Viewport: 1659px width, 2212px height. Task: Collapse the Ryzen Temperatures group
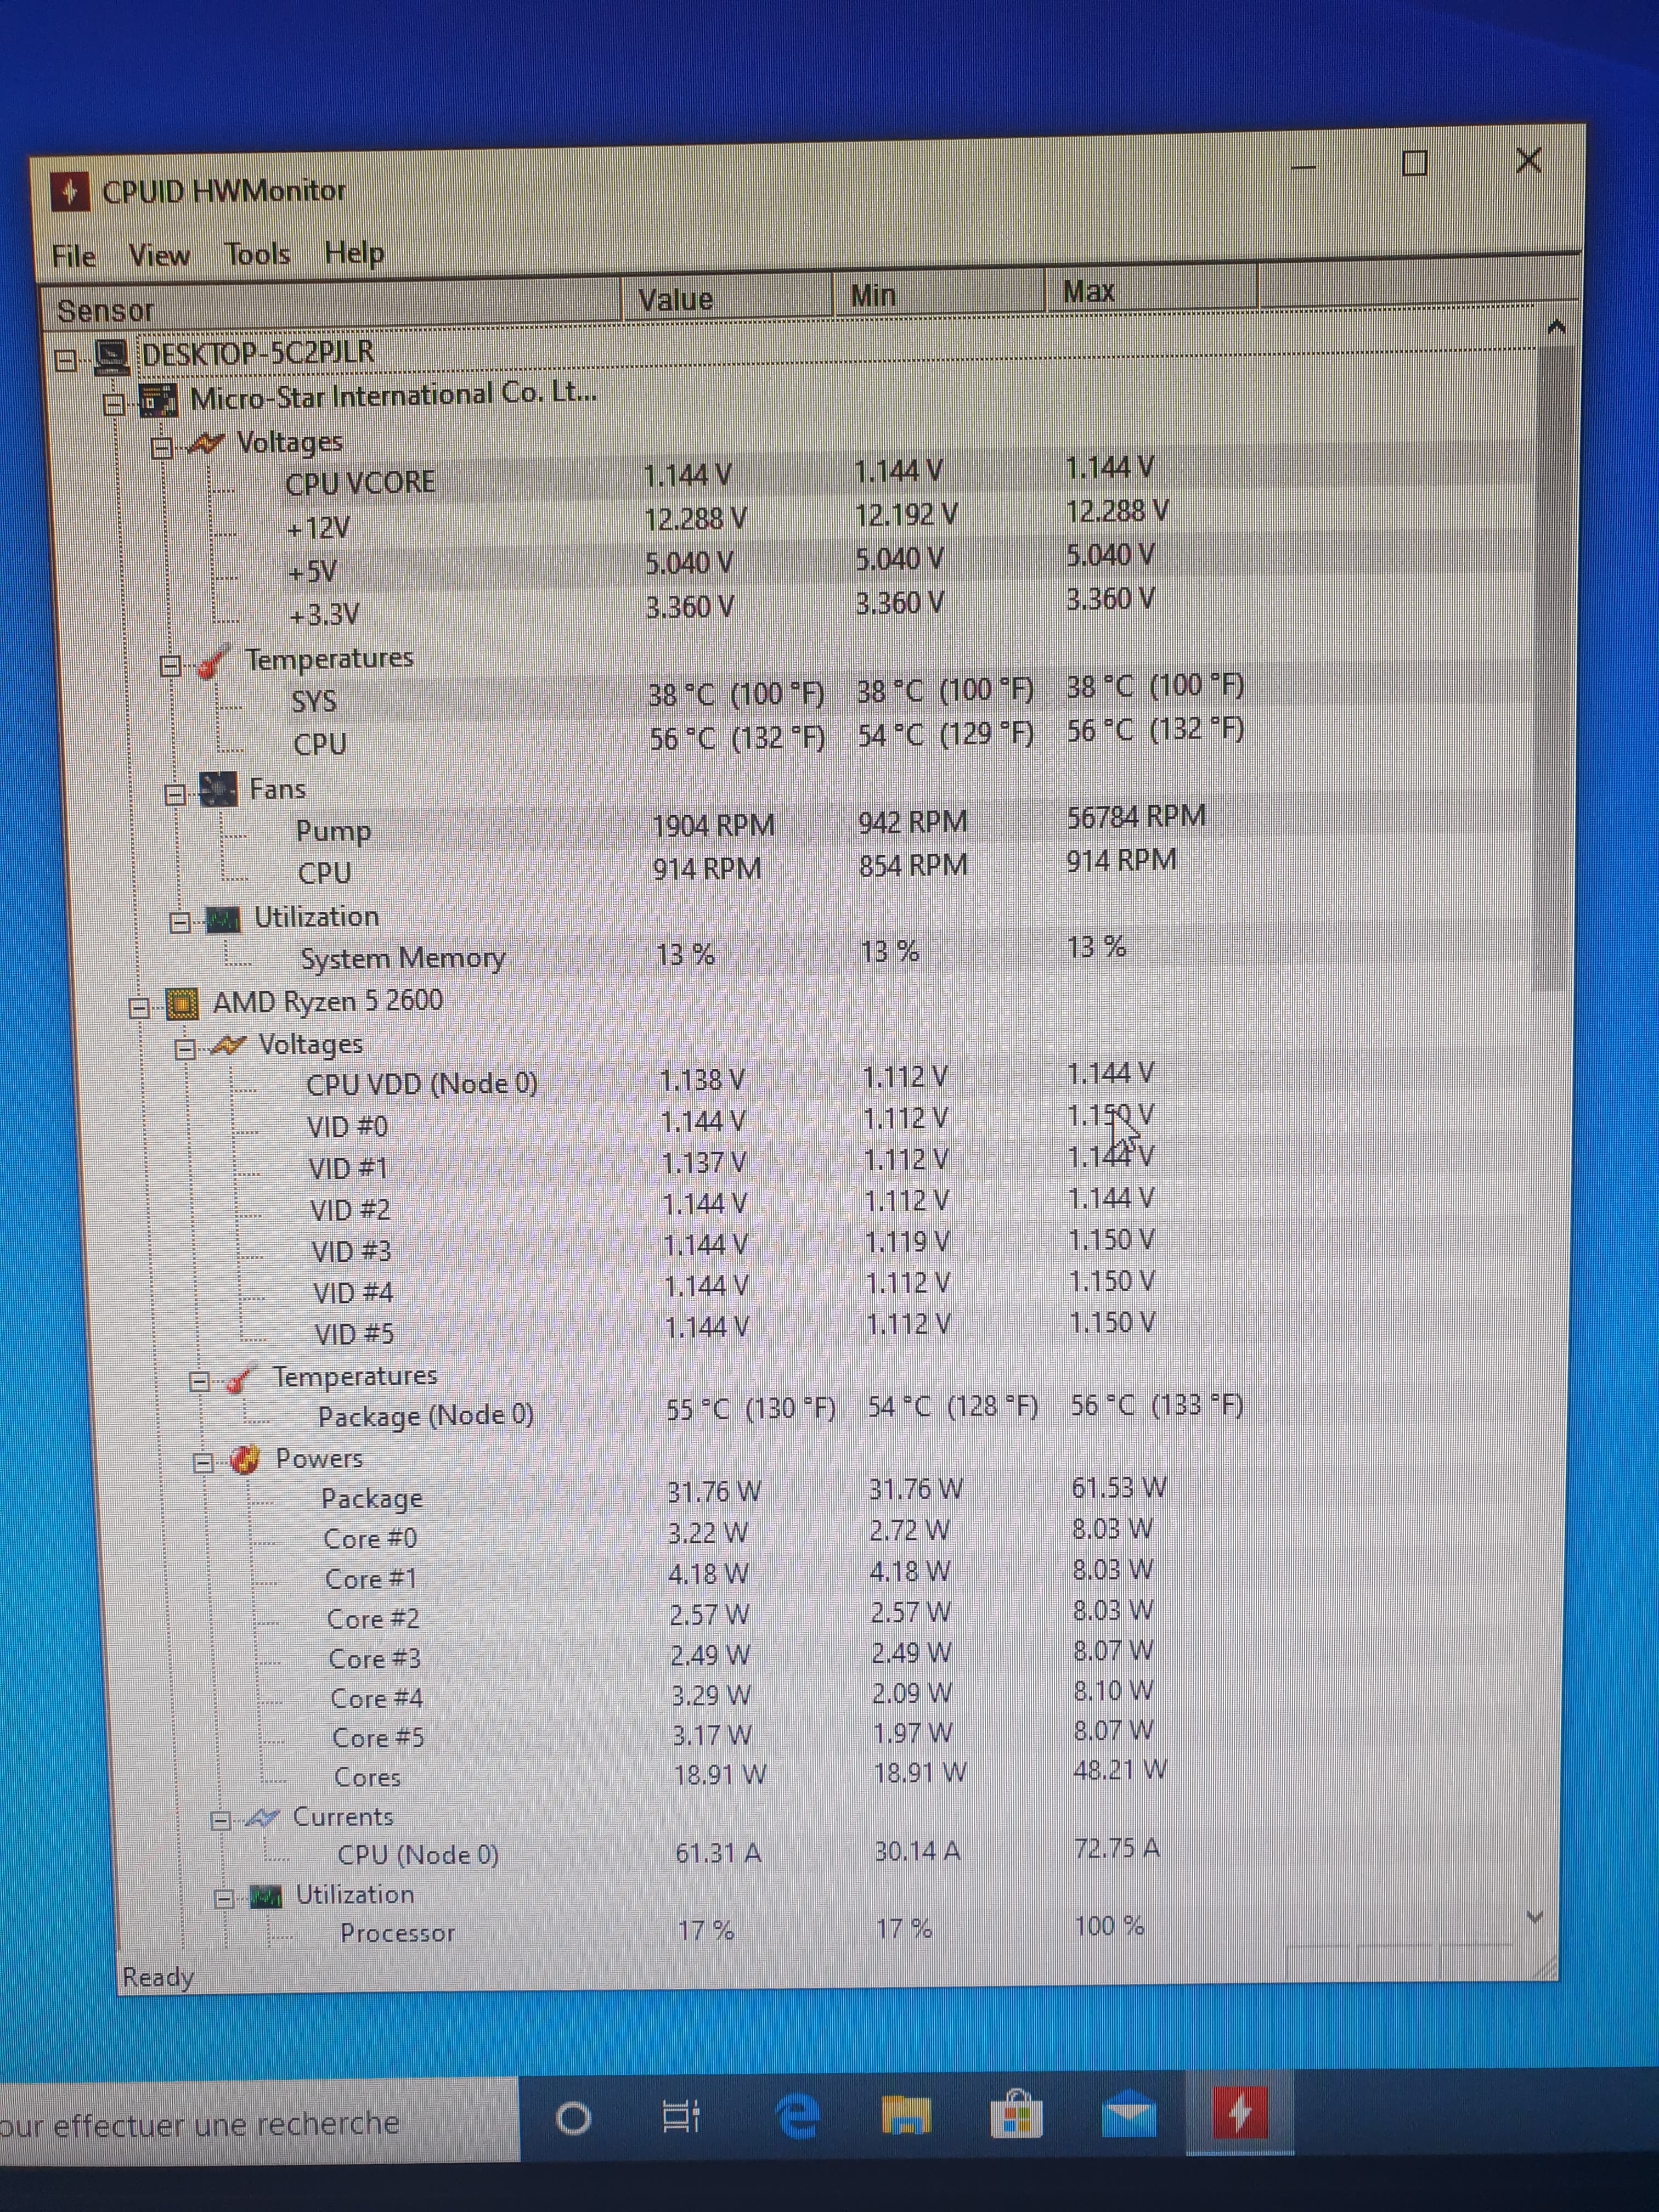(199, 1382)
